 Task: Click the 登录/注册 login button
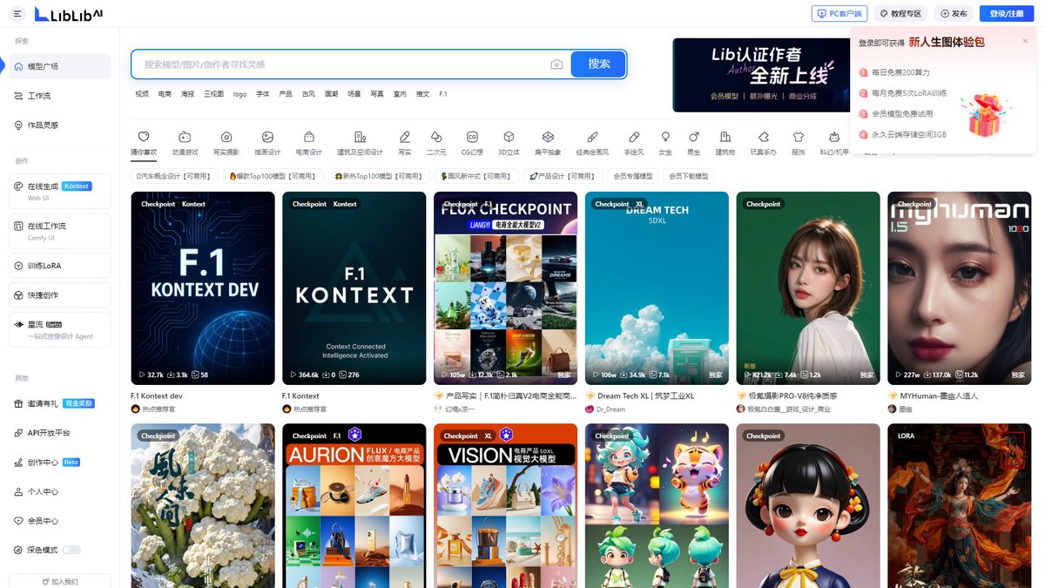point(1007,14)
